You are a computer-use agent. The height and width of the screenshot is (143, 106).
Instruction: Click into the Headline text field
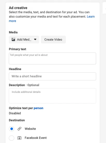pyautogui.click(x=52, y=76)
